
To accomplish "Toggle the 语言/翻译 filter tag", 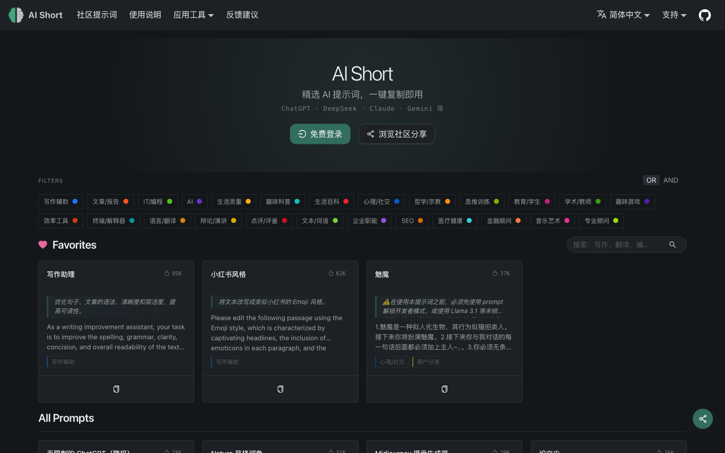I will pos(167,221).
